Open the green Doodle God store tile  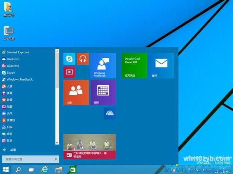(x=134, y=65)
